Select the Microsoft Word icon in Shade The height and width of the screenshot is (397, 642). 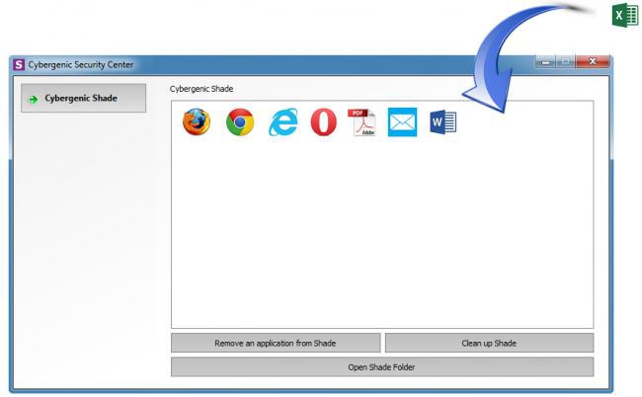coord(443,122)
